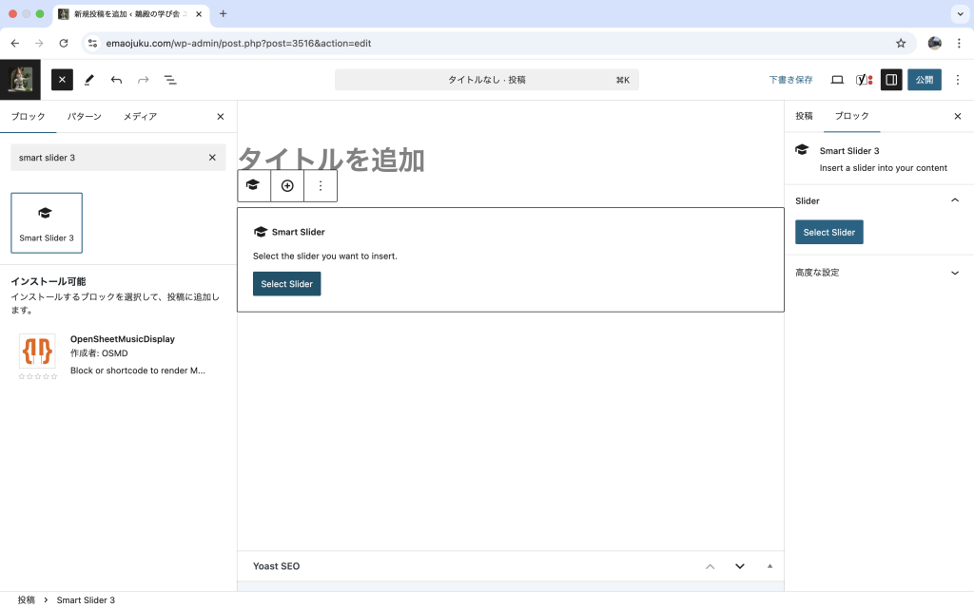This screenshot has width=974, height=608.
Task: View site information icon in address bar
Action: pyautogui.click(x=92, y=43)
